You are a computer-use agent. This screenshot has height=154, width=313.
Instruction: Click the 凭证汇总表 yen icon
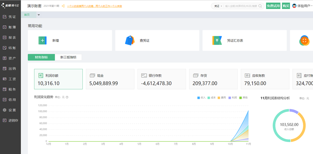click(217, 40)
